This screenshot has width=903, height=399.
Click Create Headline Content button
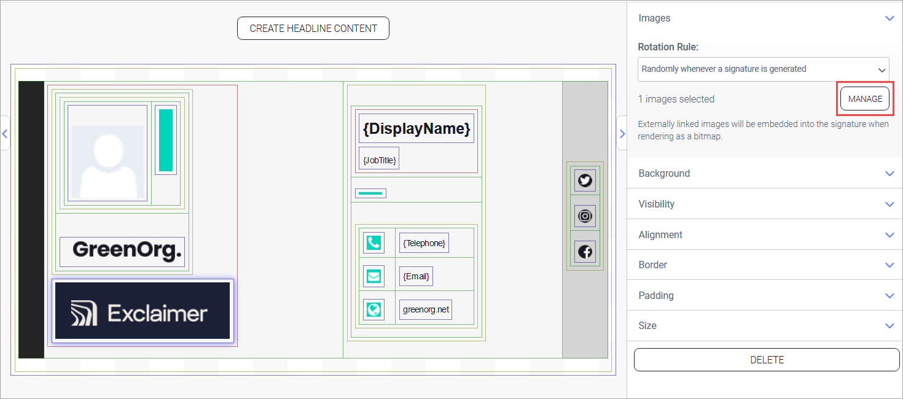pyautogui.click(x=313, y=28)
